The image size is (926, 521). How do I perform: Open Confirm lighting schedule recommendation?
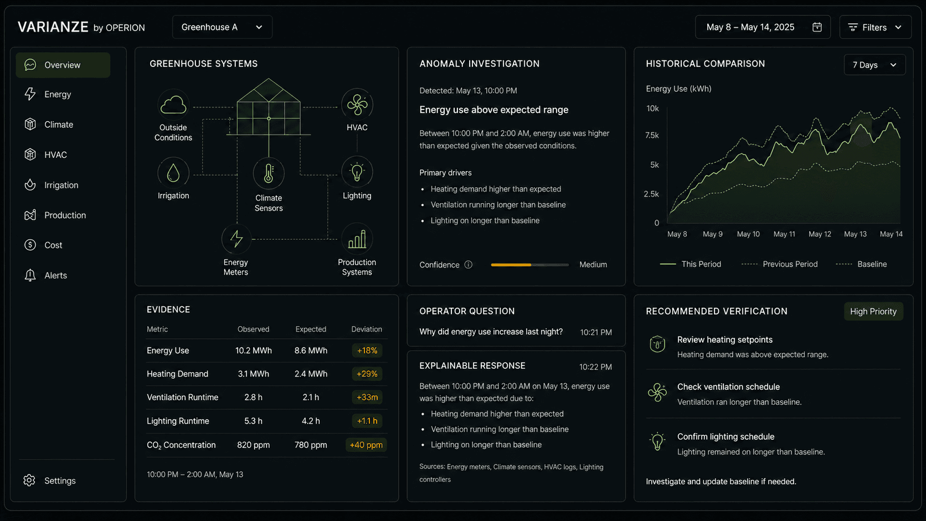(773, 443)
